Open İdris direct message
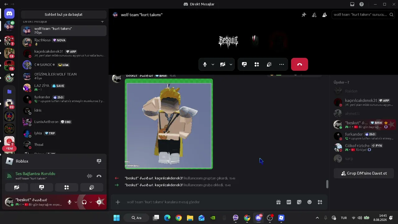This screenshot has height=224, width=398. point(64,110)
